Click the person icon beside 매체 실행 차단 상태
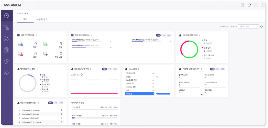 coord(19,69)
